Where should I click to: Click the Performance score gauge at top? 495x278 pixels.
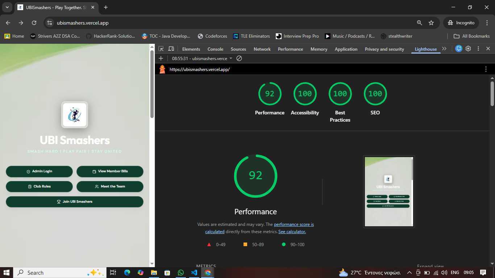[x=270, y=94]
